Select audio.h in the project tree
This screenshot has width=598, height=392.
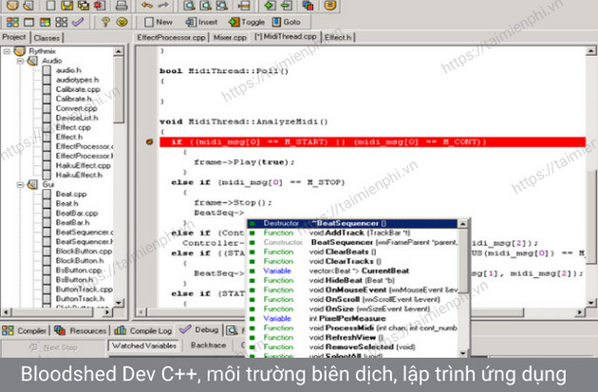(68, 70)
